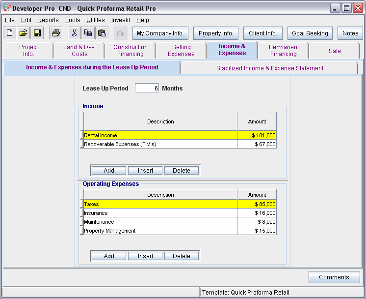This screenshot has width=366, height=299.
Task: Copy using the duplicate pages icon
Action: tap(88, 33)
